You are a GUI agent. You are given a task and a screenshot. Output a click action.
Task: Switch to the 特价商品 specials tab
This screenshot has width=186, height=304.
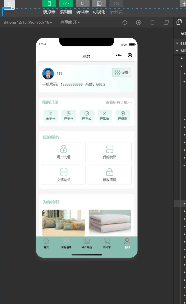click(x=86, y=243)
